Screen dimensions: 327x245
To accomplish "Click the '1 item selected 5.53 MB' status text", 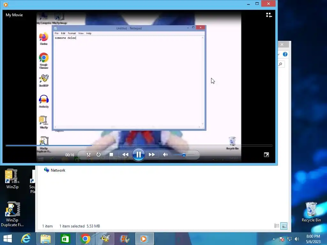I will pyautogui.click(x=80, y=226).
